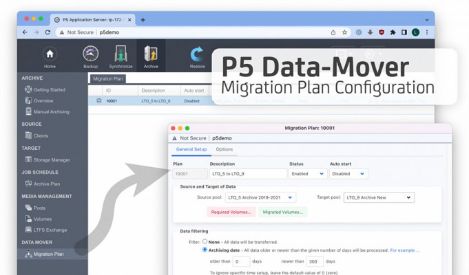The width and height of the screenshot is (469, 275).
Task: Open Archive Plan under Job Schedule
Action: click(43, 184)
